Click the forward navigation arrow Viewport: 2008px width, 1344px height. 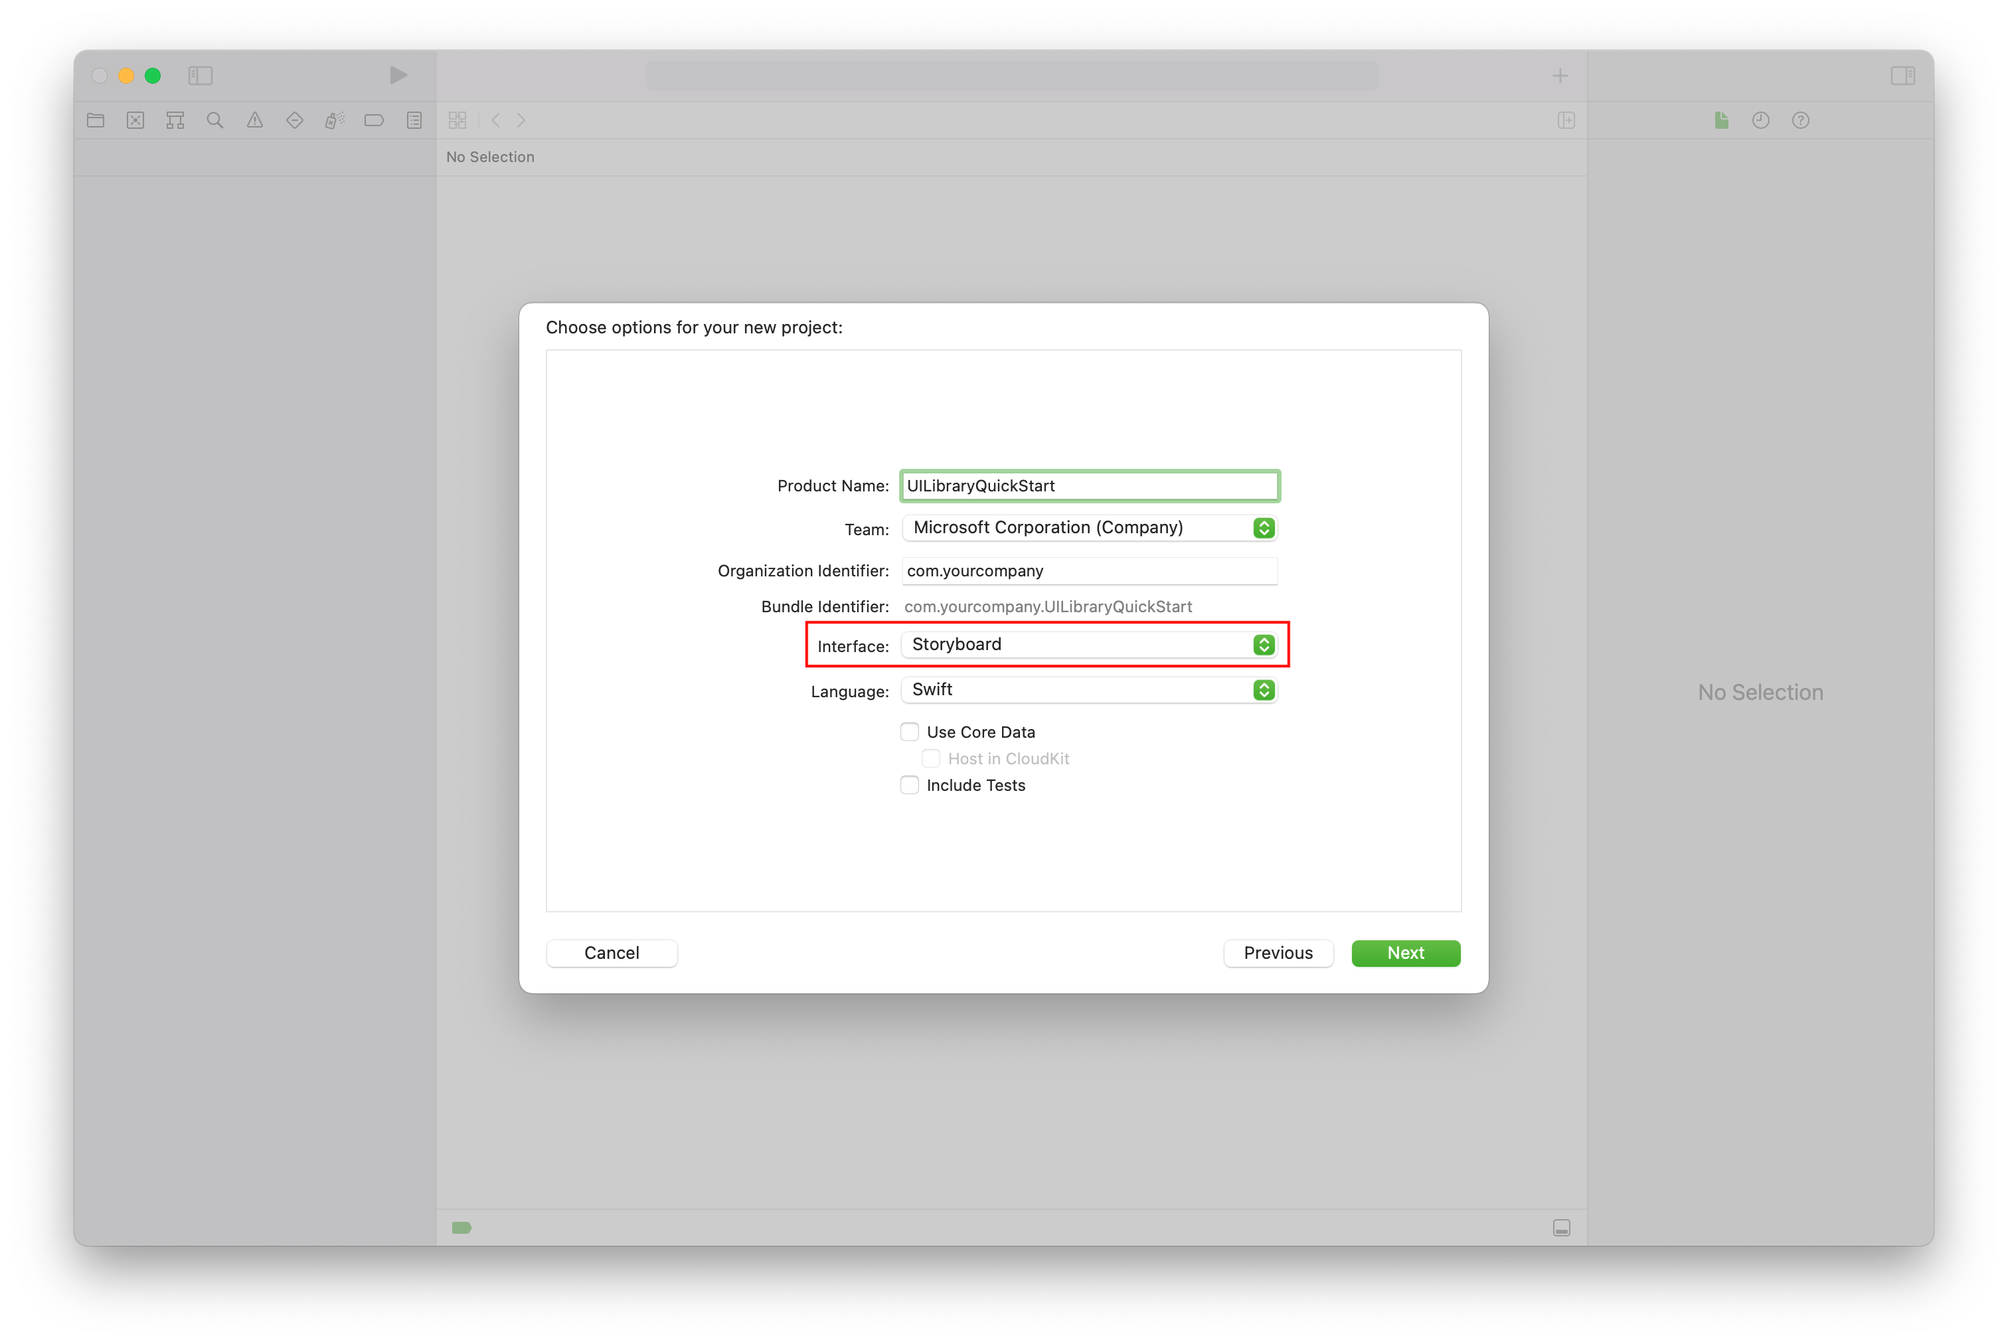coord(522,120)
